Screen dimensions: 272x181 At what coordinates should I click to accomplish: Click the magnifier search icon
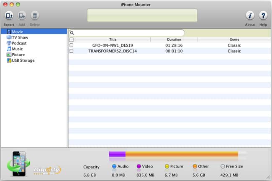[x=72, y=33]
